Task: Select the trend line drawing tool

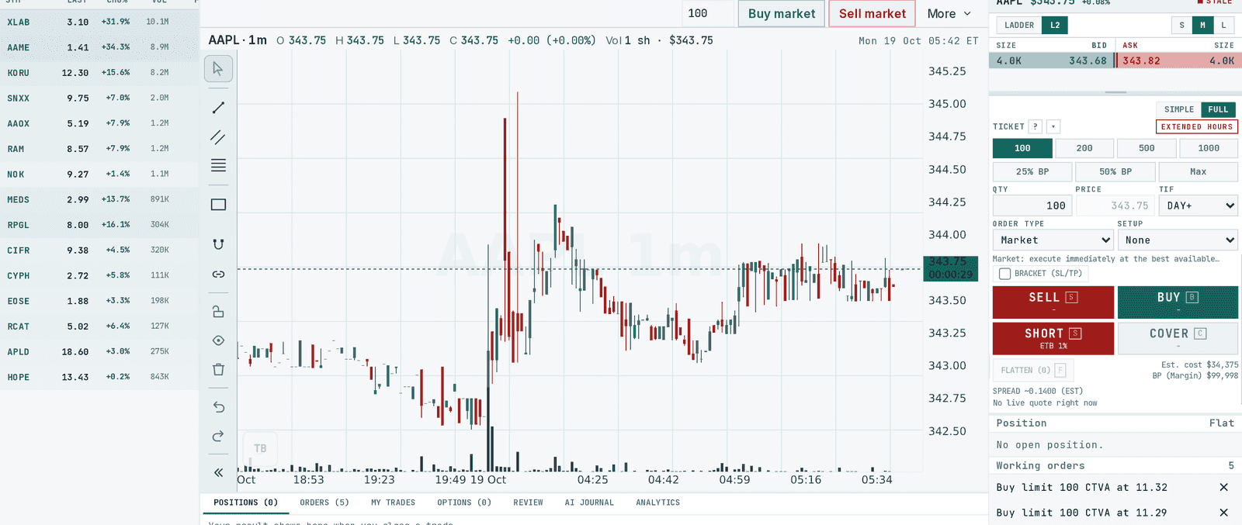Action: coord(218,108)
